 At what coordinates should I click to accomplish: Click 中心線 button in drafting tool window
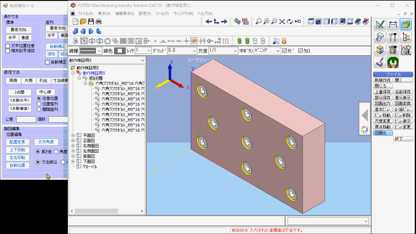[45, 92]
